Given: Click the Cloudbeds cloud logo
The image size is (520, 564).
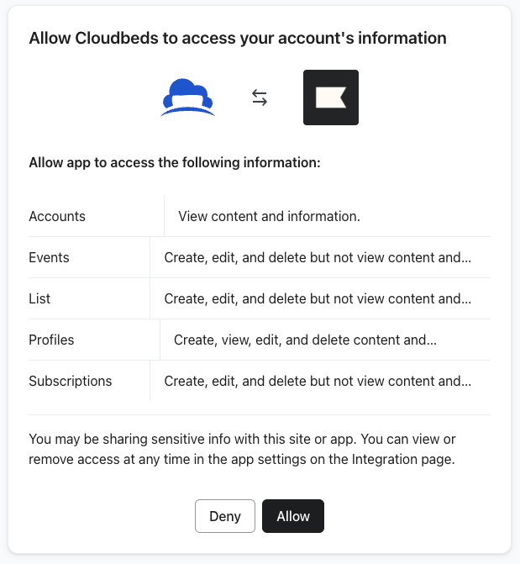Looking at the screenshot, I should (188, 98).
